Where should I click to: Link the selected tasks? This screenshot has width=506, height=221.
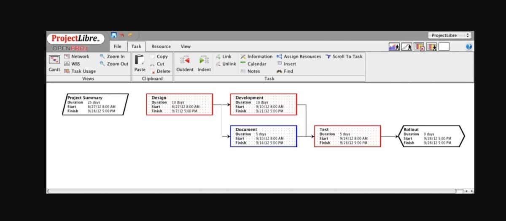pyautogui.click(x=223, y=56)
